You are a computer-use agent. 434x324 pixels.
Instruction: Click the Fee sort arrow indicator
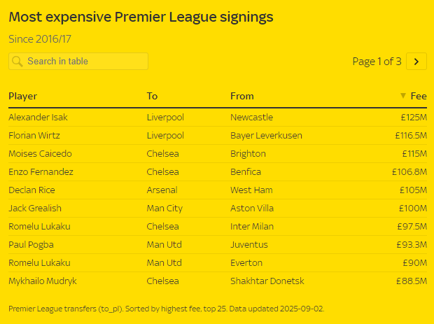(402, 96)
